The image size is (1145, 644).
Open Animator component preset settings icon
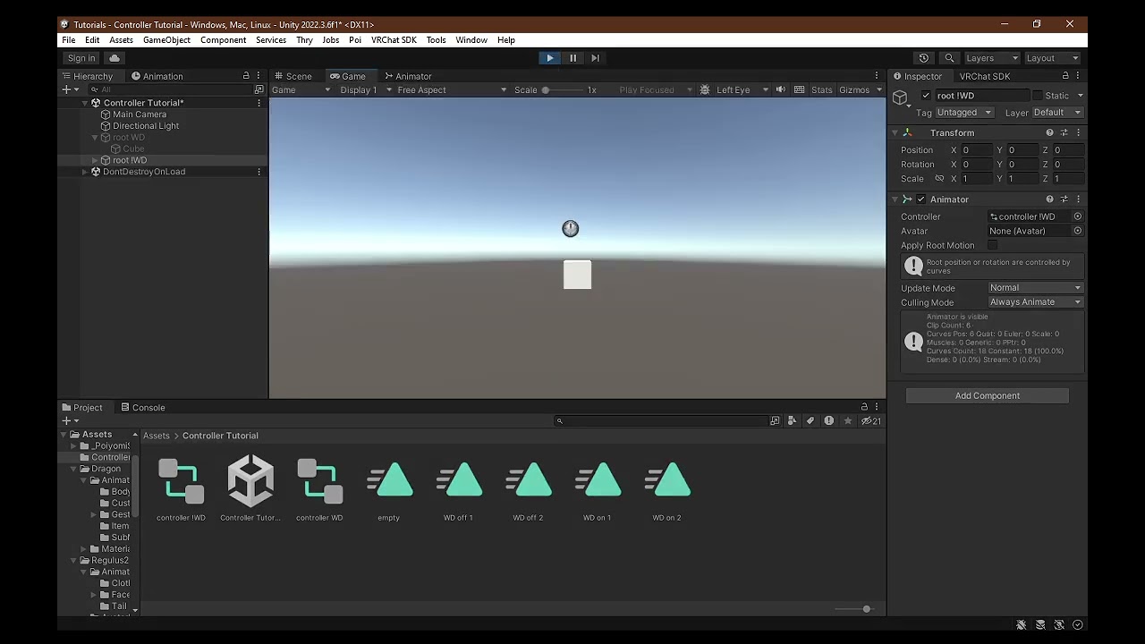pyautogui.click(x=1064, y=199)
